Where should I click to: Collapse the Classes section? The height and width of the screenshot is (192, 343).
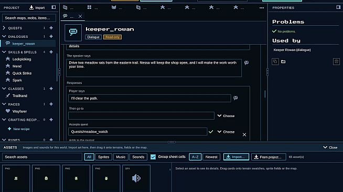[x=4, y=88]
